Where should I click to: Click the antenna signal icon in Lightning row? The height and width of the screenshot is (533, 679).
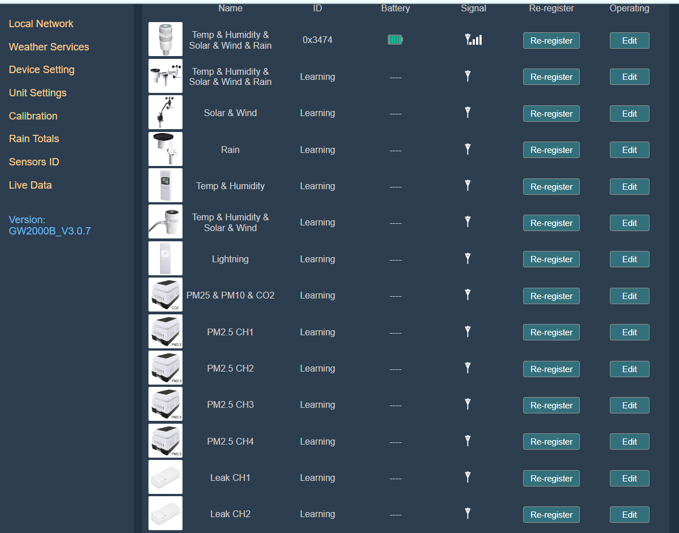[468, 259]
